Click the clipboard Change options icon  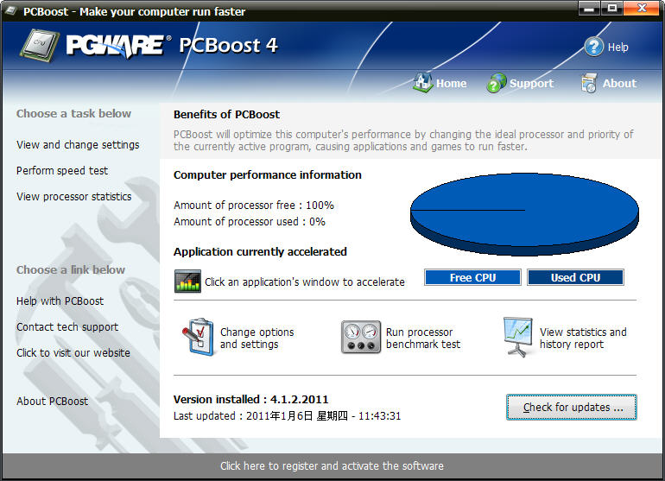coord(198,337)
